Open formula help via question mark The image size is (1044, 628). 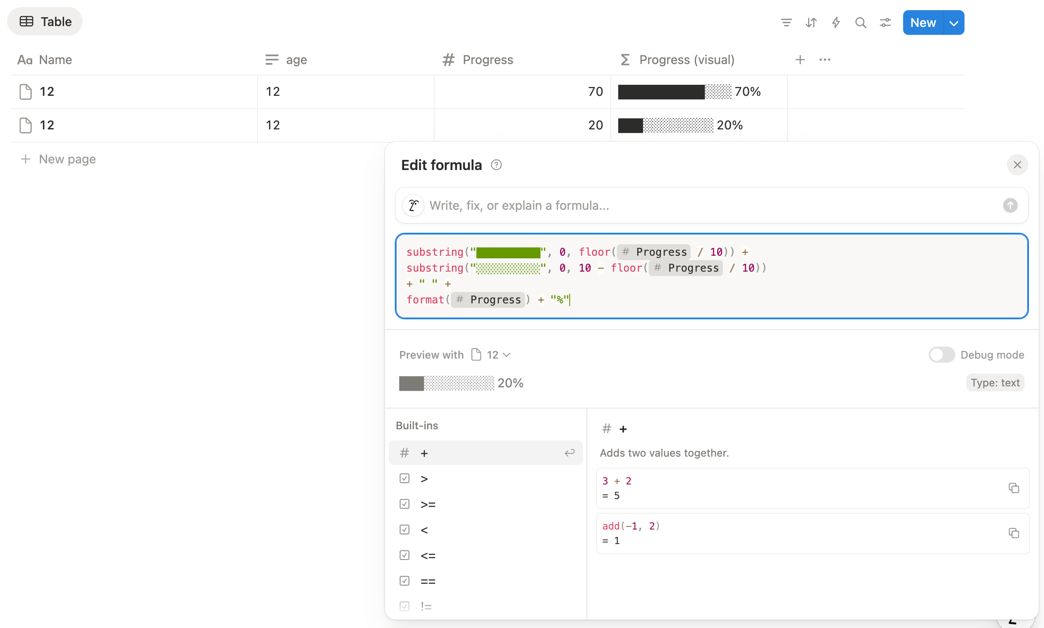pyautogui.click(x=496, y=164)
